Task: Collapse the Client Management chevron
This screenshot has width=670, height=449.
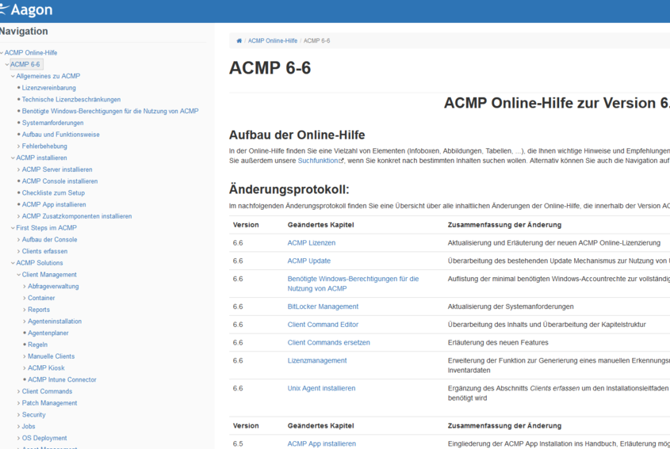Action: 18,275
